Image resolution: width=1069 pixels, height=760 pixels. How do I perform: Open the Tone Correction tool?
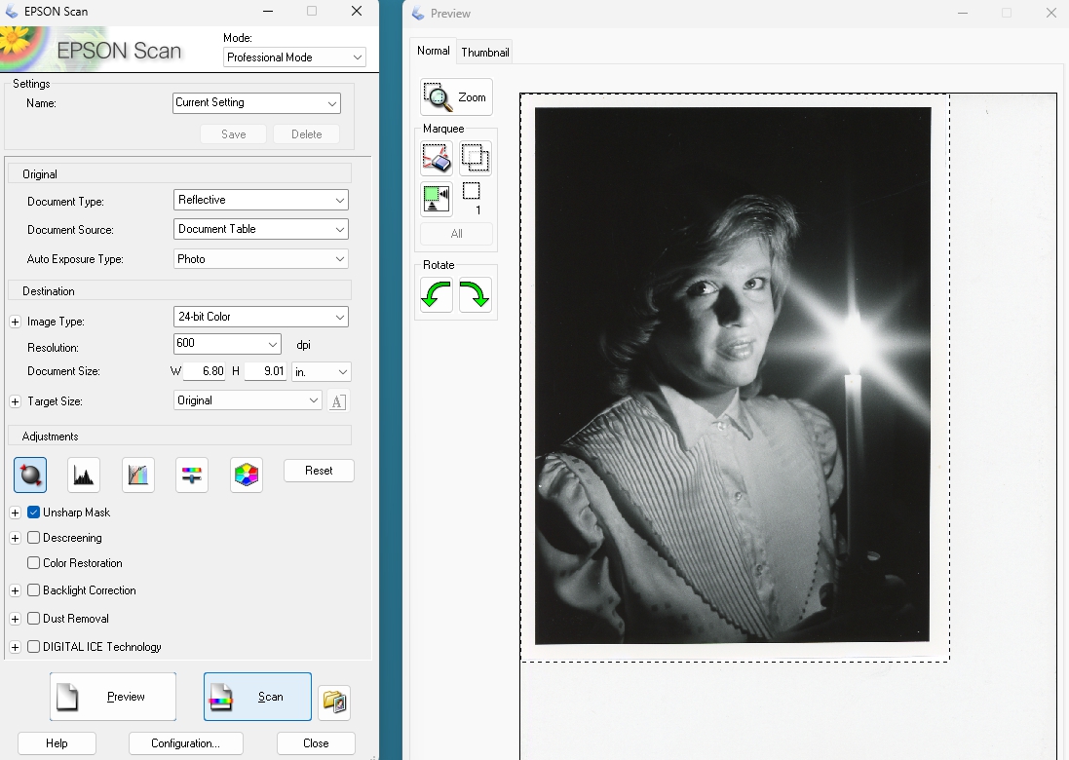(x=137, y=475)
